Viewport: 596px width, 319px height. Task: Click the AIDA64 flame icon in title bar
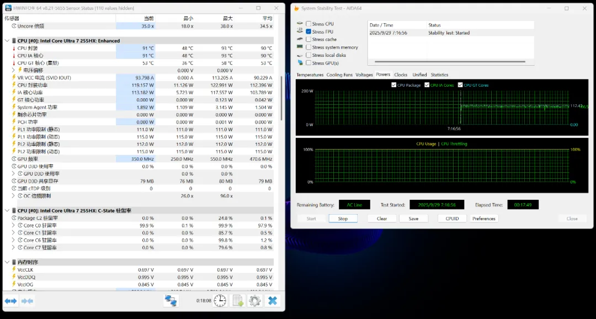click(x=296, y=8)
